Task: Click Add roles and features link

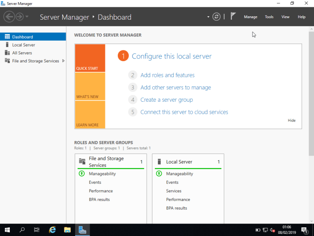Action: [x=167, y=75]
